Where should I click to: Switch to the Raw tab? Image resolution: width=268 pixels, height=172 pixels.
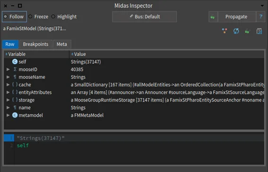(10, 44)
